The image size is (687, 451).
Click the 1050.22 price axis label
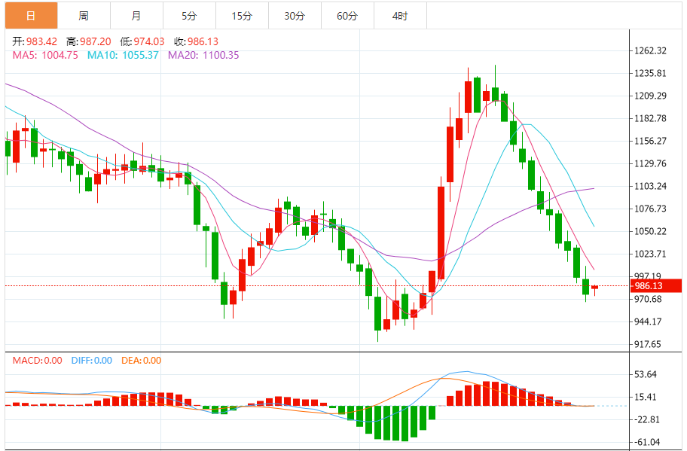(x=650, y=231)
